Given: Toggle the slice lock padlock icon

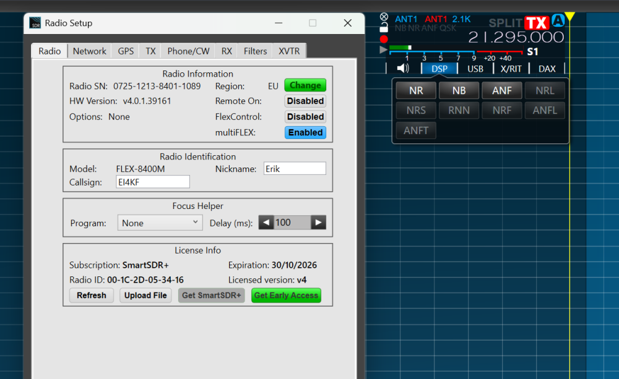Looking at the screenshot, I should 384,28.
